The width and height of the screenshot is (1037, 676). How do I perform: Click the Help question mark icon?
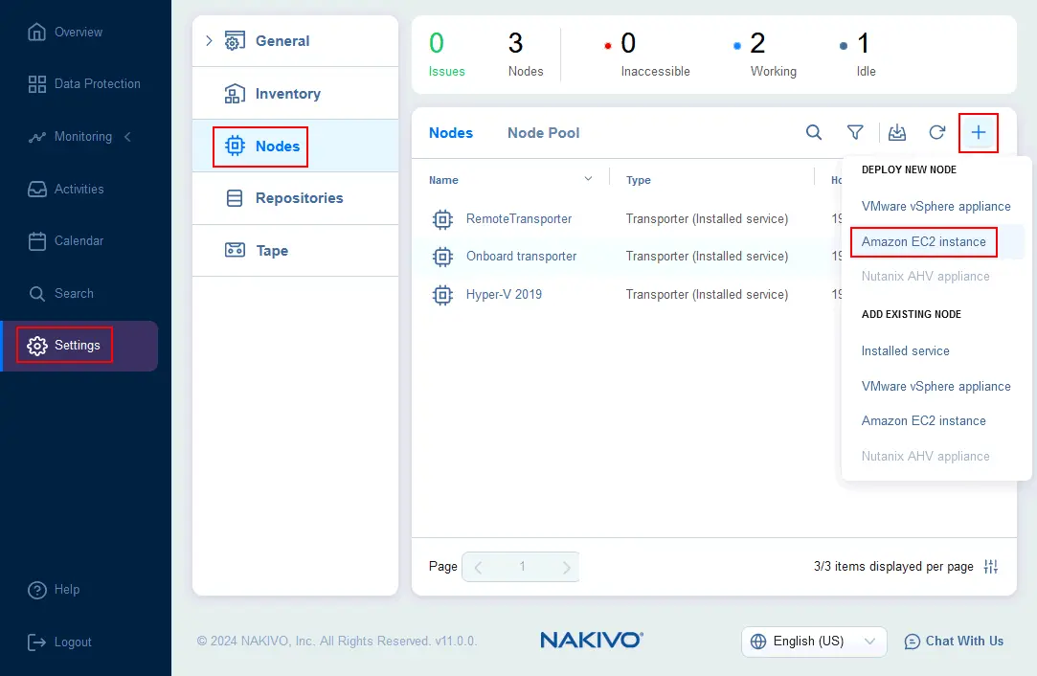pyautogui.click(x=37, y=590)
